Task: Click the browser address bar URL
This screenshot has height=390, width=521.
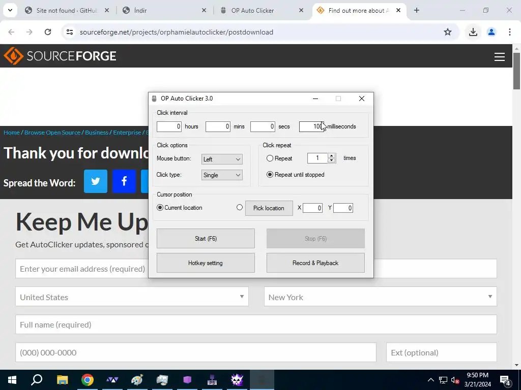Action: [177, 32]
